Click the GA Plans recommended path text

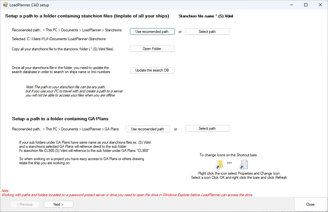pos(65,129)
